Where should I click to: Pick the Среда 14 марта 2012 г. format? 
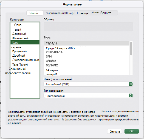61,48
